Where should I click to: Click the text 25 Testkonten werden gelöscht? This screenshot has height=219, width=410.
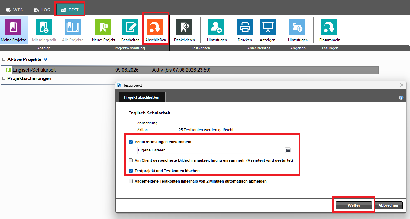206,130
